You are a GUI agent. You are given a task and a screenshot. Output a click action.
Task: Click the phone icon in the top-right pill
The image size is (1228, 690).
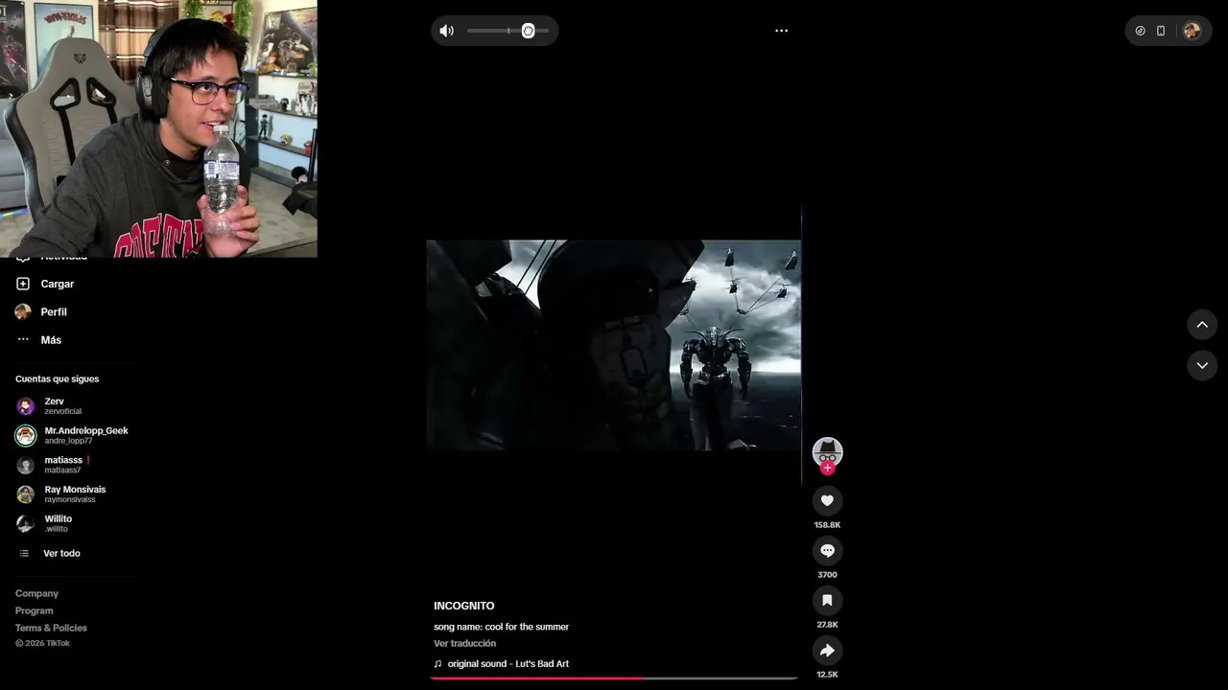[x=1161, y=31]
